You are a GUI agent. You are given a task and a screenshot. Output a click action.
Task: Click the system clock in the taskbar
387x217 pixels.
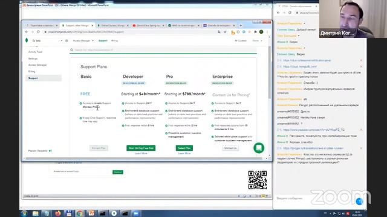(x=357, y=213)
